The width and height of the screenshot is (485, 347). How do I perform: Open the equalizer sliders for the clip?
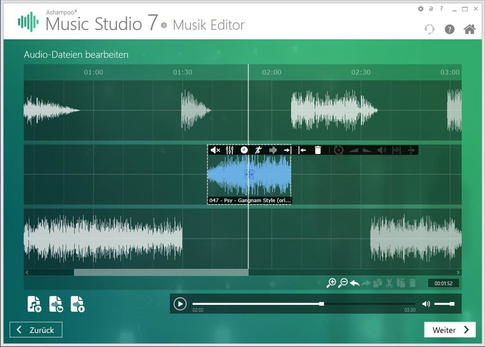click(x=230, y=151)
